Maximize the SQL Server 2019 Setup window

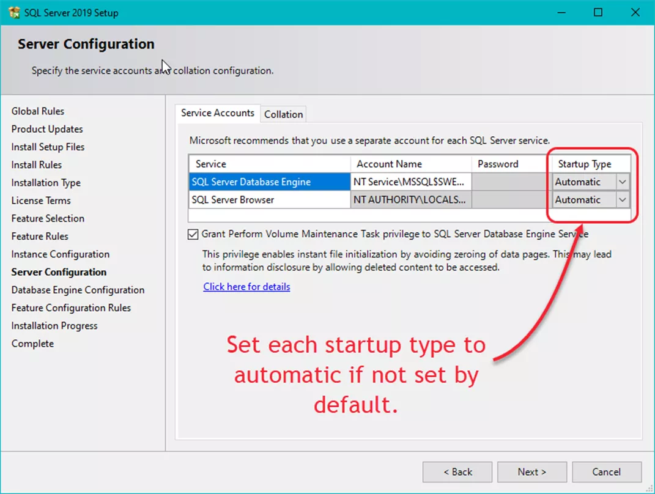click(x=598, y=12)
